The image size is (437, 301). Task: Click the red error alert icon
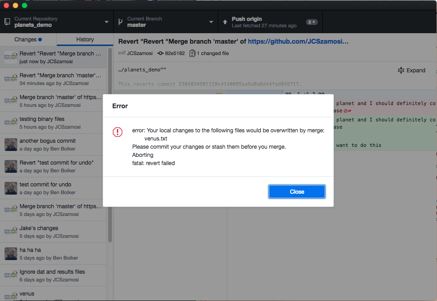[117, 132]
